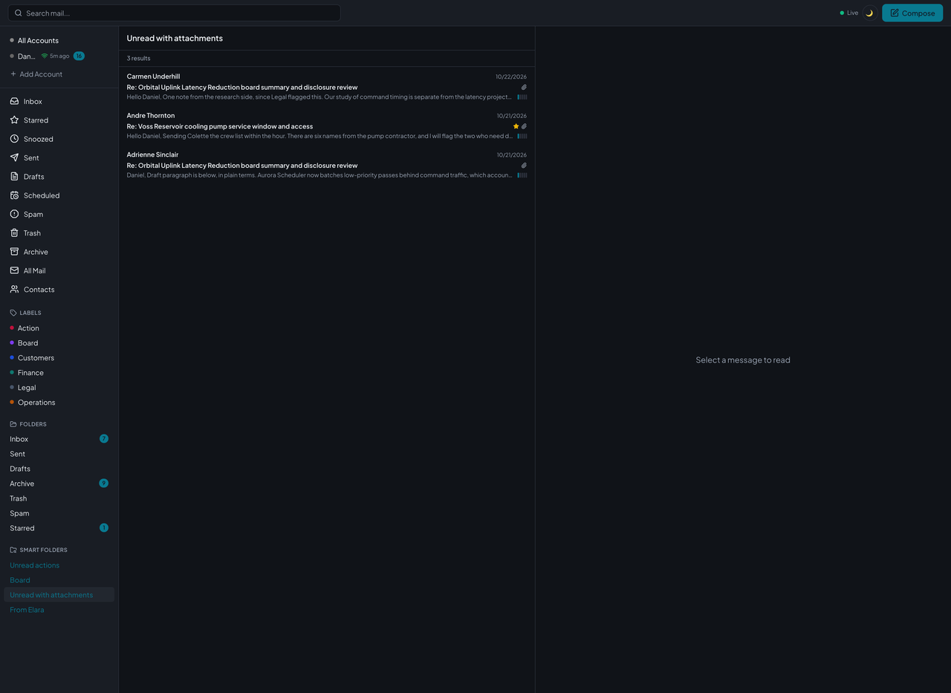Screen dimensions: 951x693
Task: Click attachment paperclip on Andre Thornton's email
Action: (x=524, y=126)
